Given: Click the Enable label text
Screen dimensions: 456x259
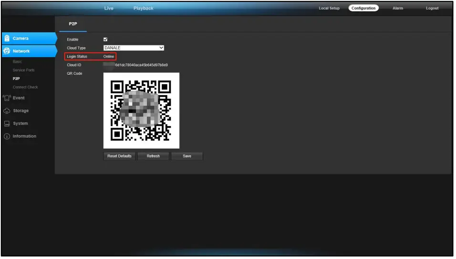Looking at the screenshot, I should coord(73,40).
